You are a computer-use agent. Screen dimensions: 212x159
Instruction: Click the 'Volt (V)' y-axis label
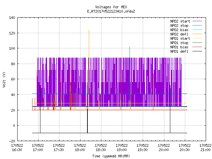pos(4,79)
